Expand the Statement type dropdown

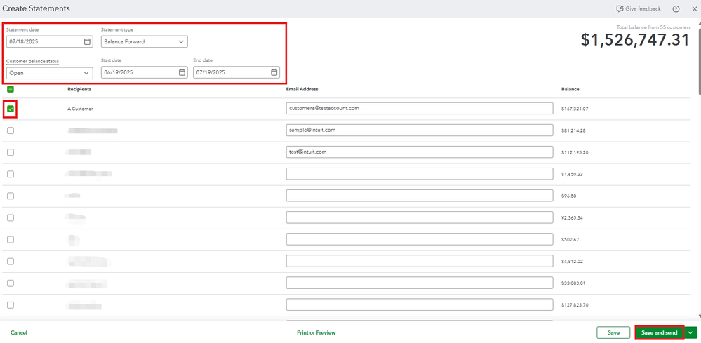pyautogui.click(x=144, y=42)
